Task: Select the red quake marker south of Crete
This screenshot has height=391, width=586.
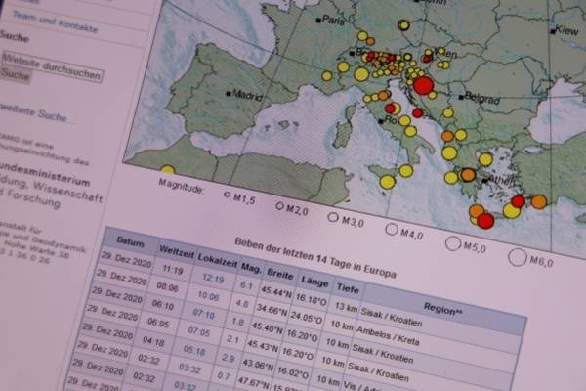Action: [485, 220]
